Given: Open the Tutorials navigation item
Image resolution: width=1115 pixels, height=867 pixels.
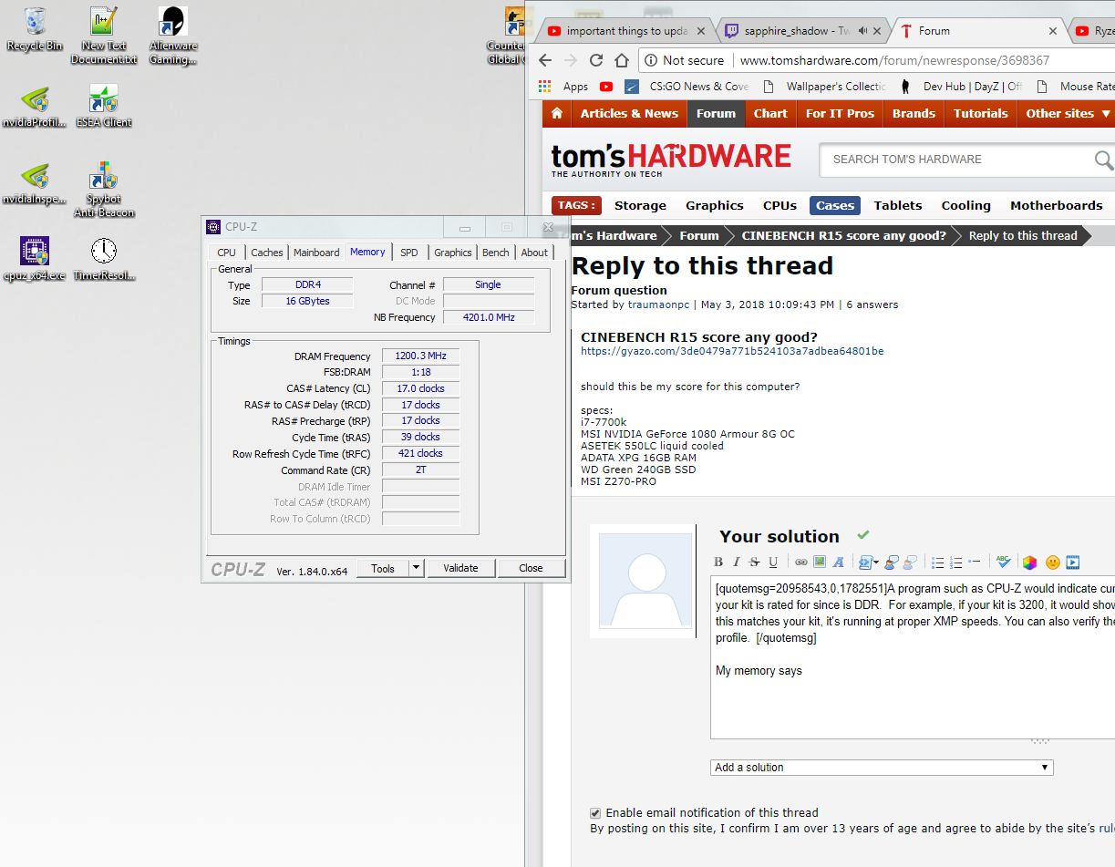Looking at the screenshot, I should (980, 114).
